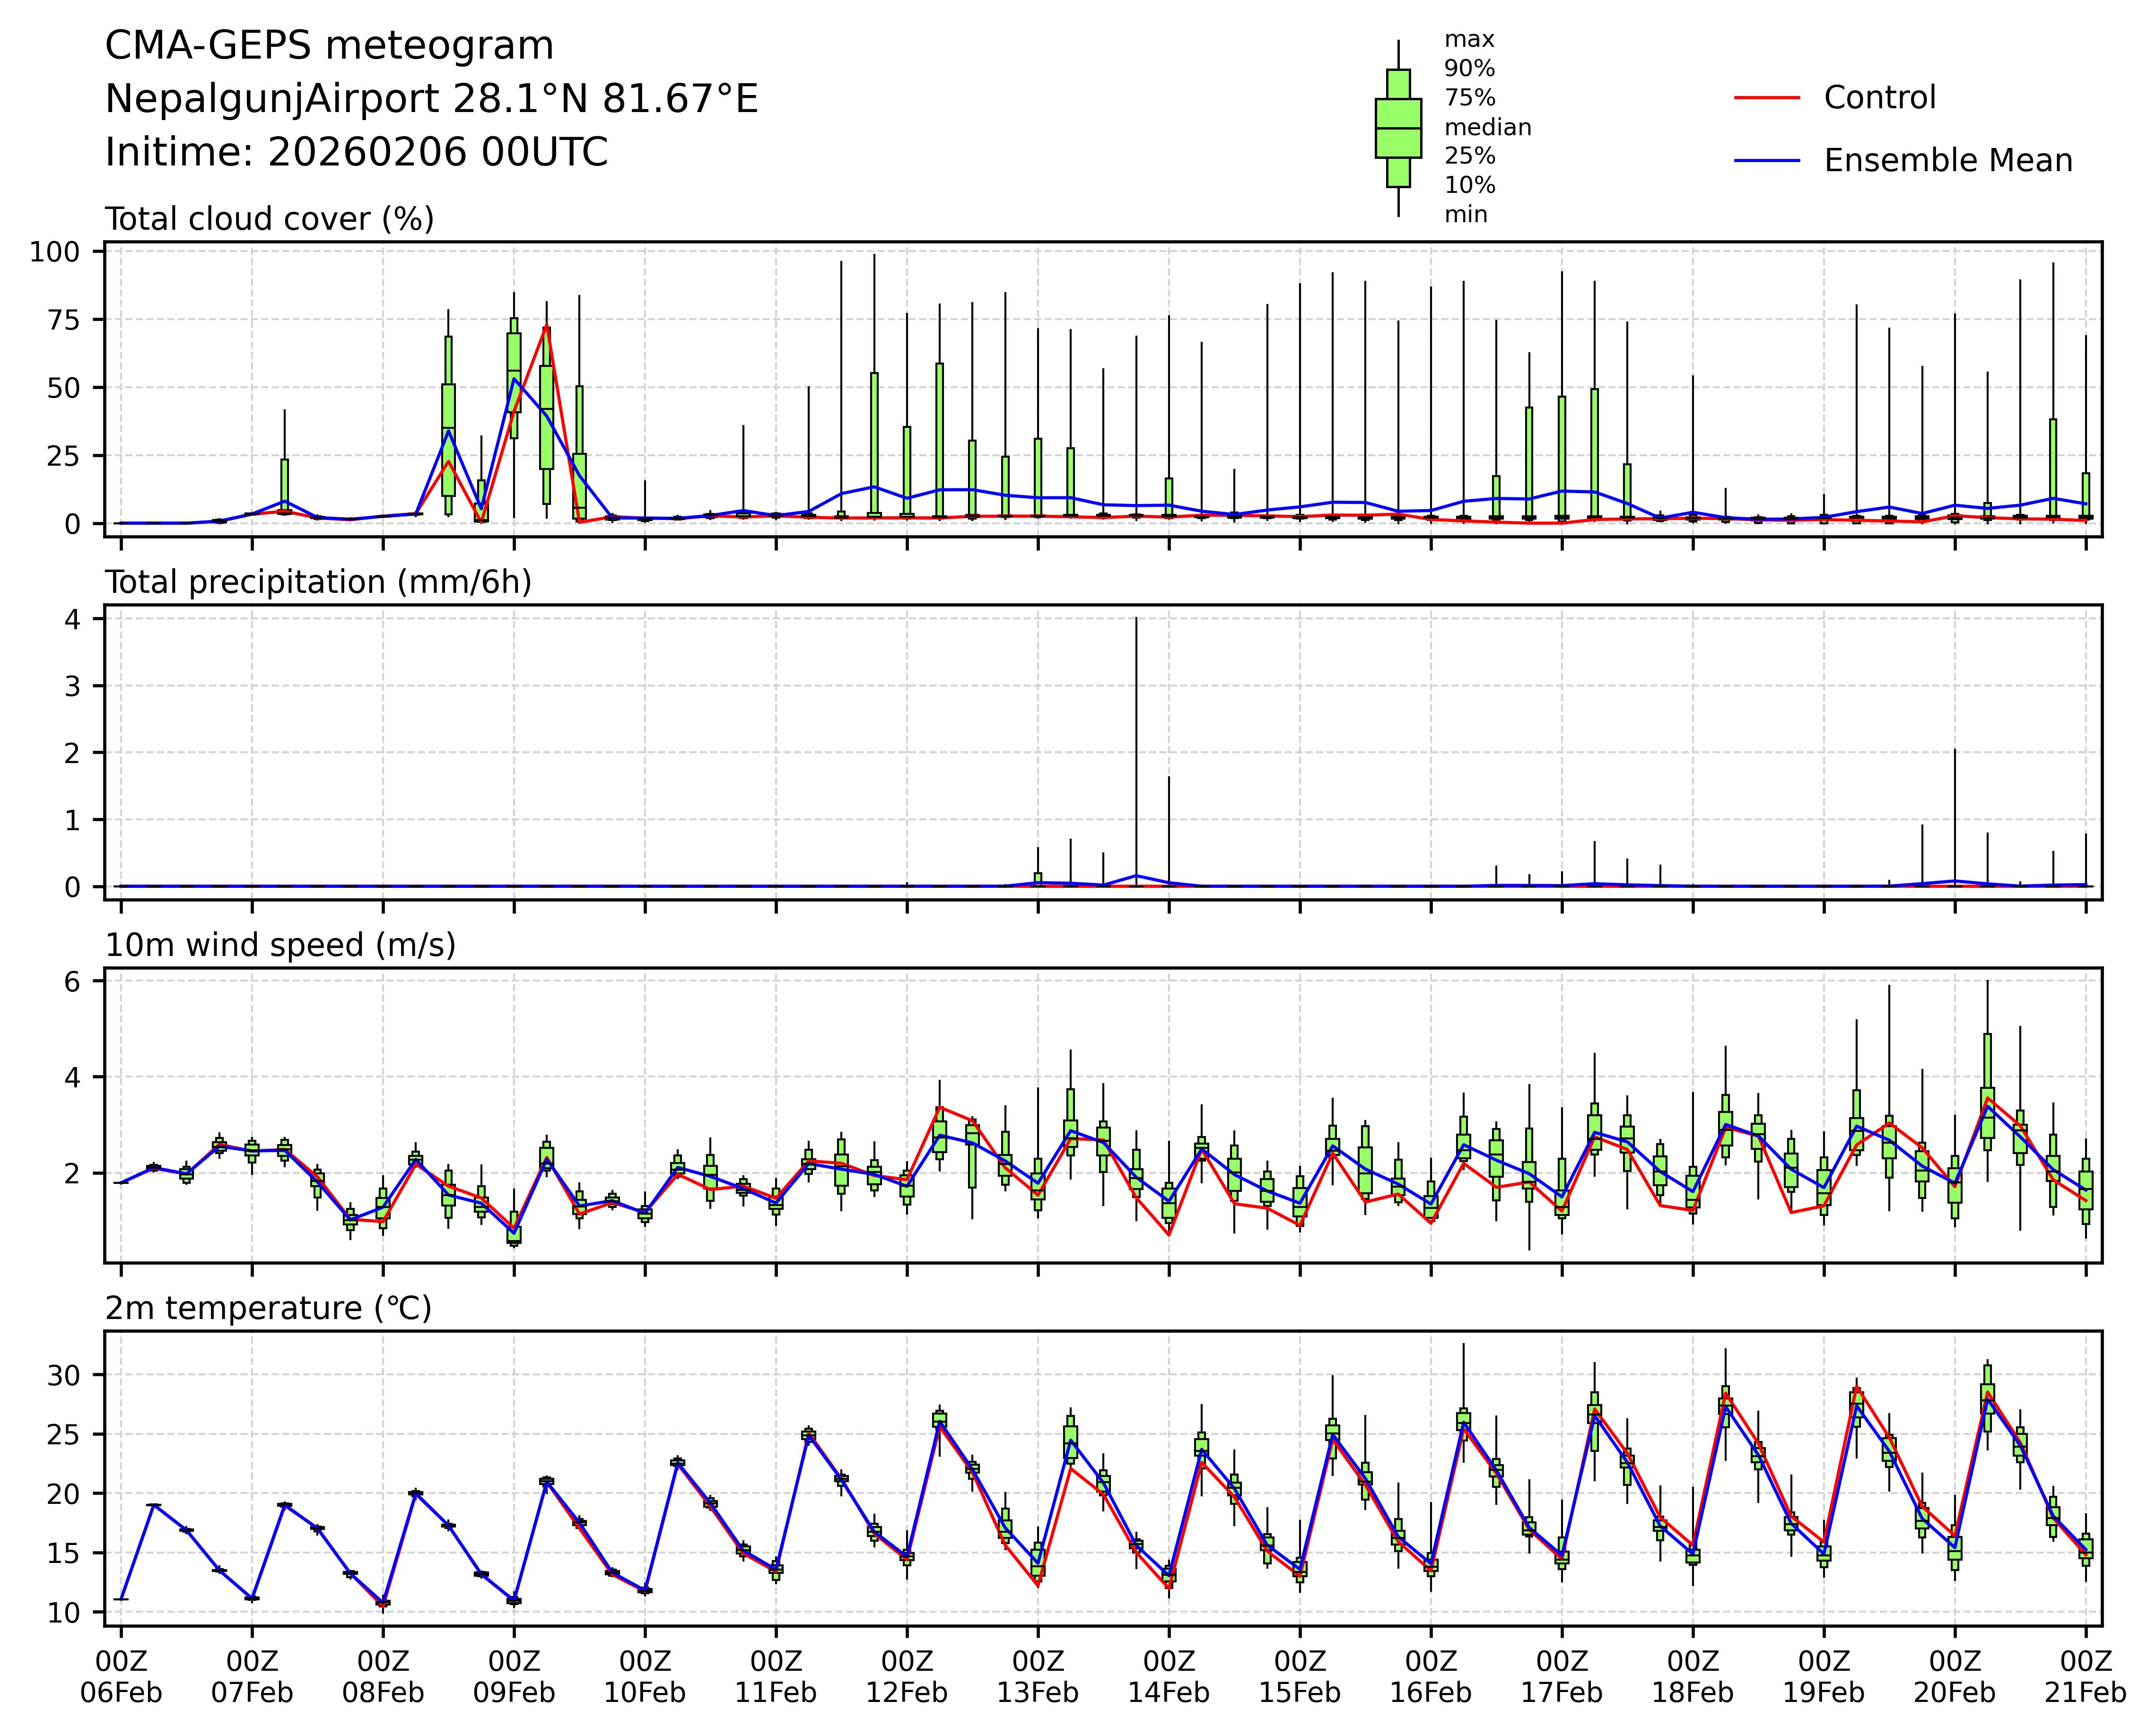2156x1736 pixels.
Task: Click the 00Z 06Feb axis label
Action: pos(121,1677)
